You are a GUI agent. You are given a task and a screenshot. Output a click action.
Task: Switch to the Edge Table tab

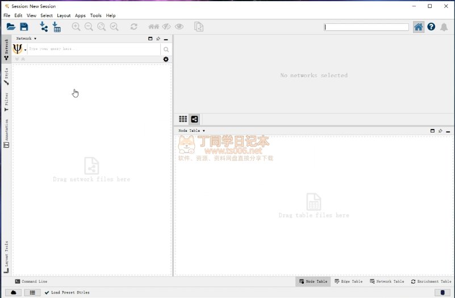pos(348,282)
